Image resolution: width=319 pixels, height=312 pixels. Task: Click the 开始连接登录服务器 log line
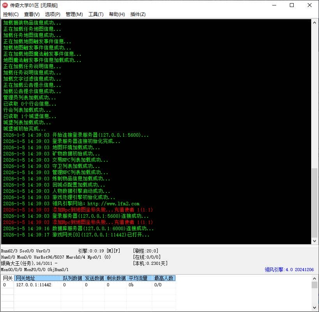[76, 135]
